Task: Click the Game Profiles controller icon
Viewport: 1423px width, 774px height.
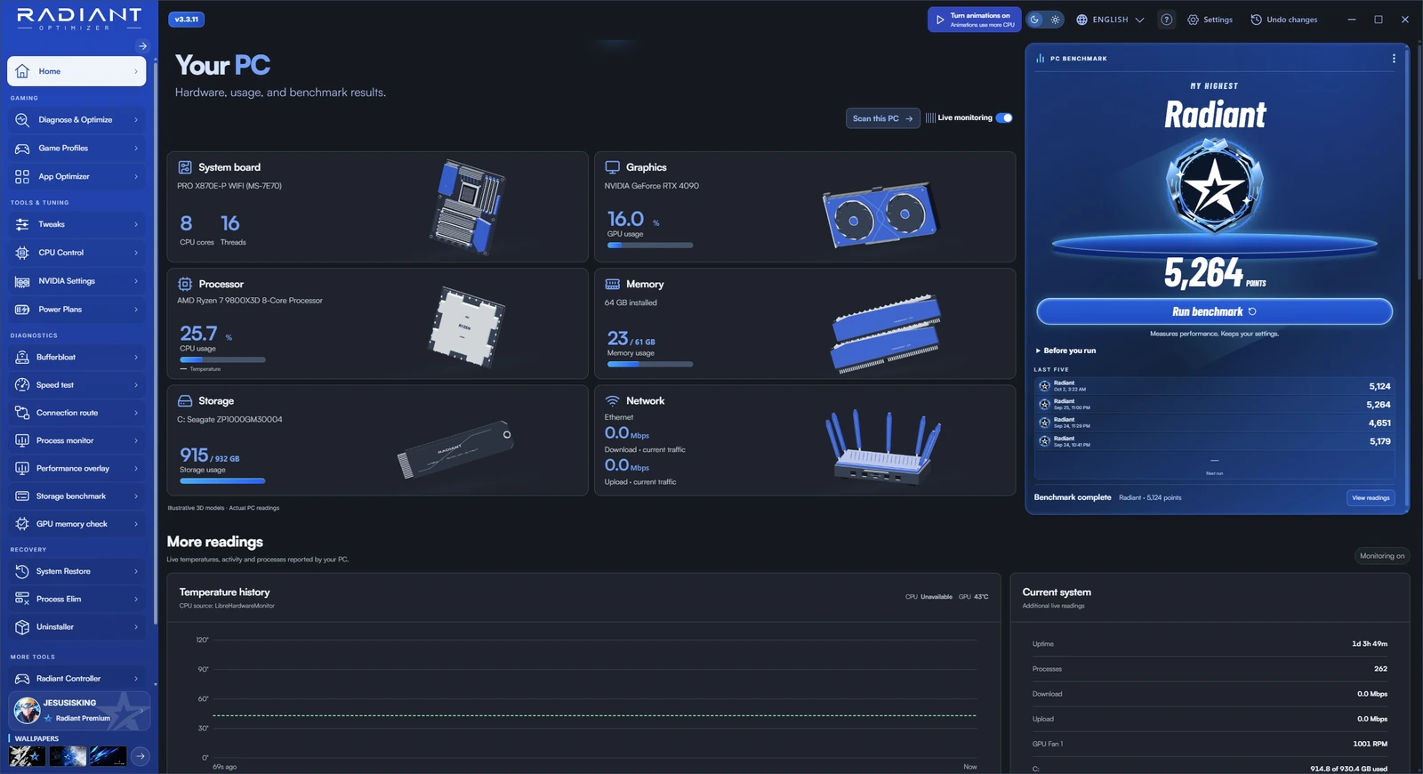Action: point(22,149)
